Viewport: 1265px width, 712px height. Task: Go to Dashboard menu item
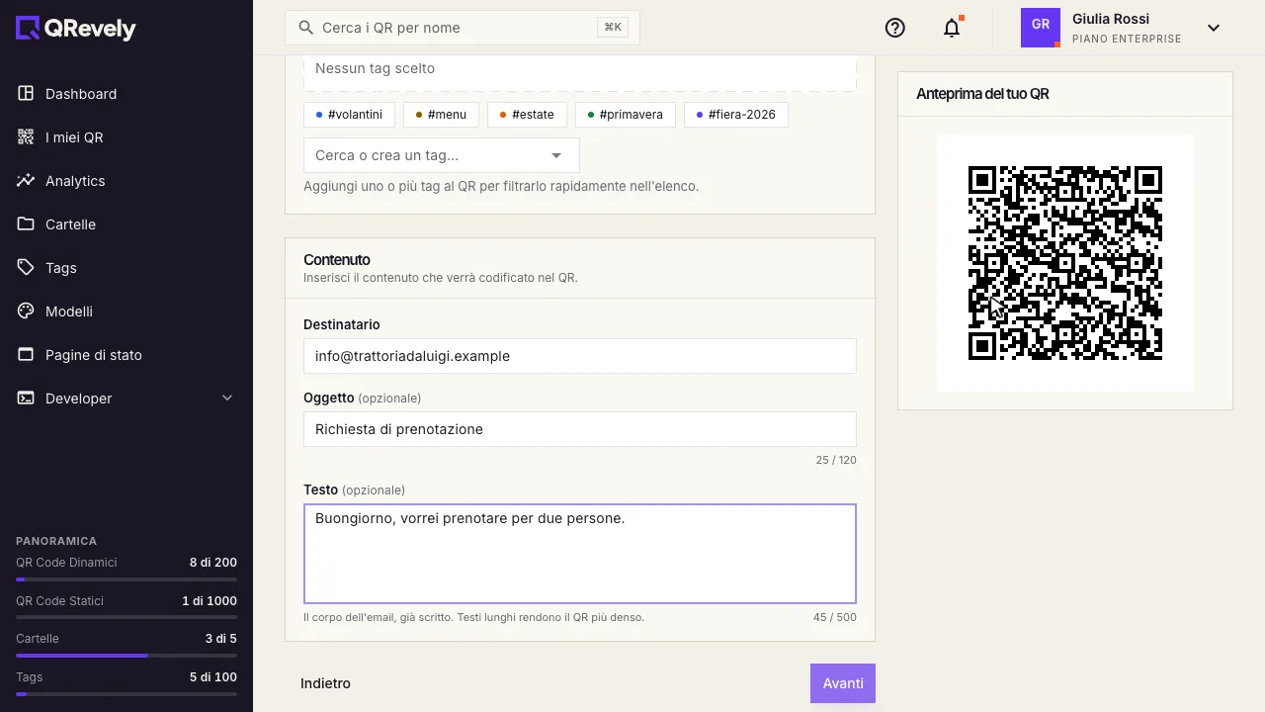[x=126, y=93]
